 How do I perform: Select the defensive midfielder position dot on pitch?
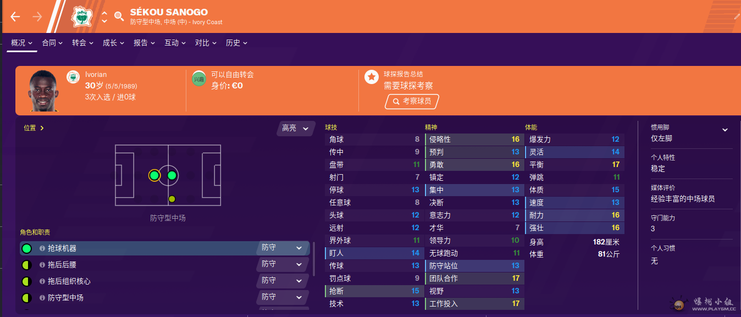[x=154, y=175]
